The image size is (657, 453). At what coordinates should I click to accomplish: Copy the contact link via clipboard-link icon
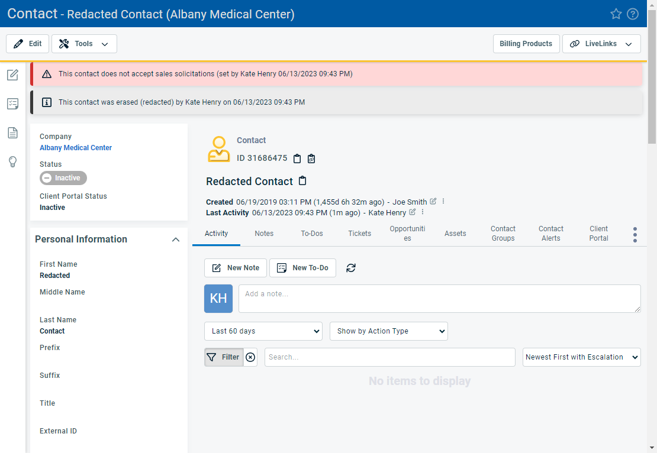pos(311,158)
